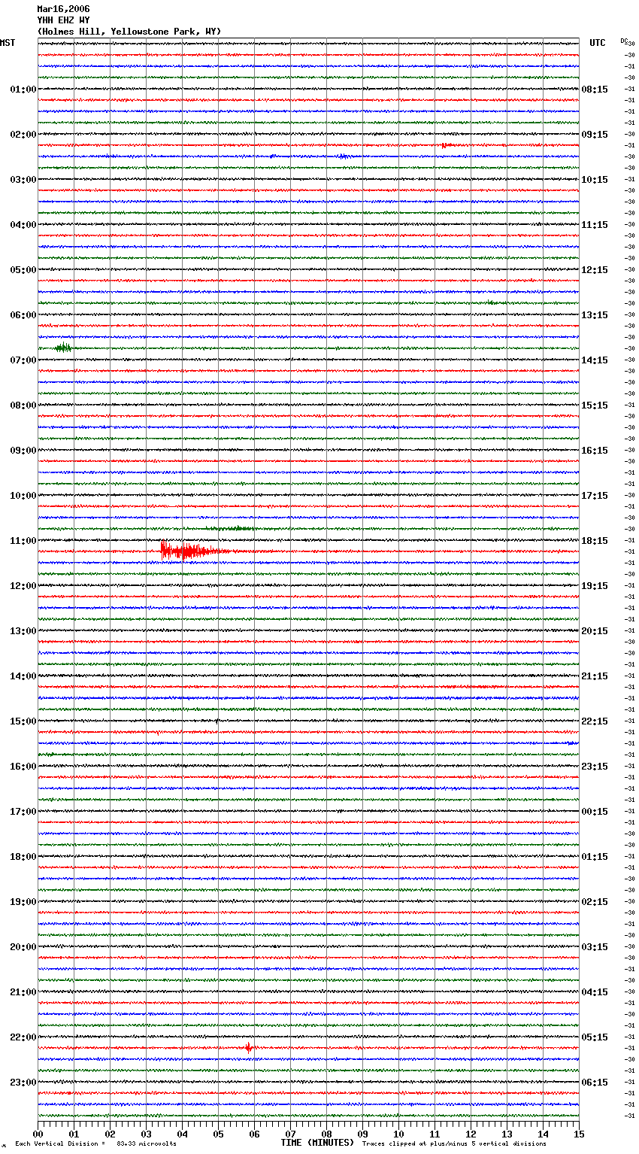This screenshot has height=1154, width=639.
Task: Click the 22:15 UTC time label
Action: [595, 721]
